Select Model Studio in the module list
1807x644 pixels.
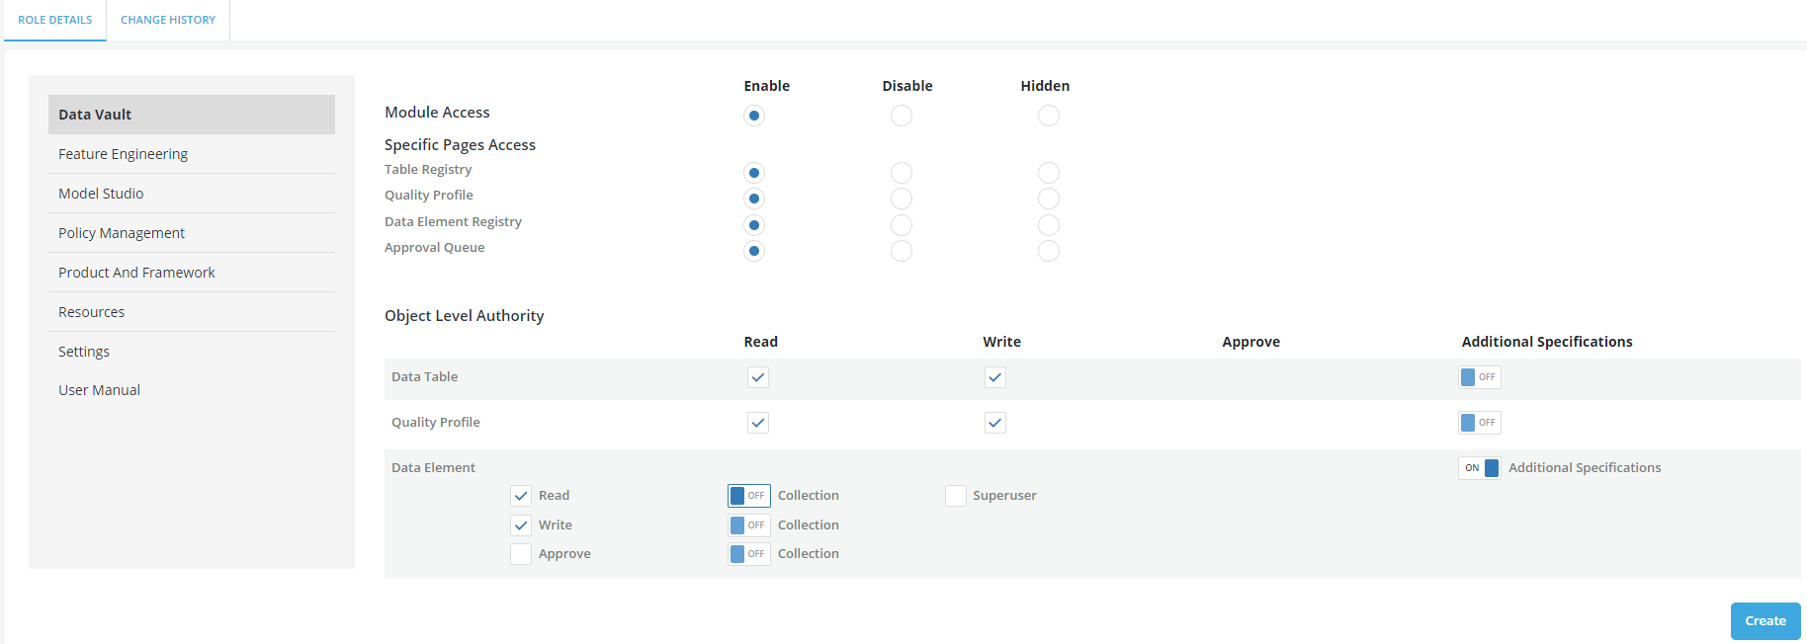pyautogui.click(x=101, y=194)
